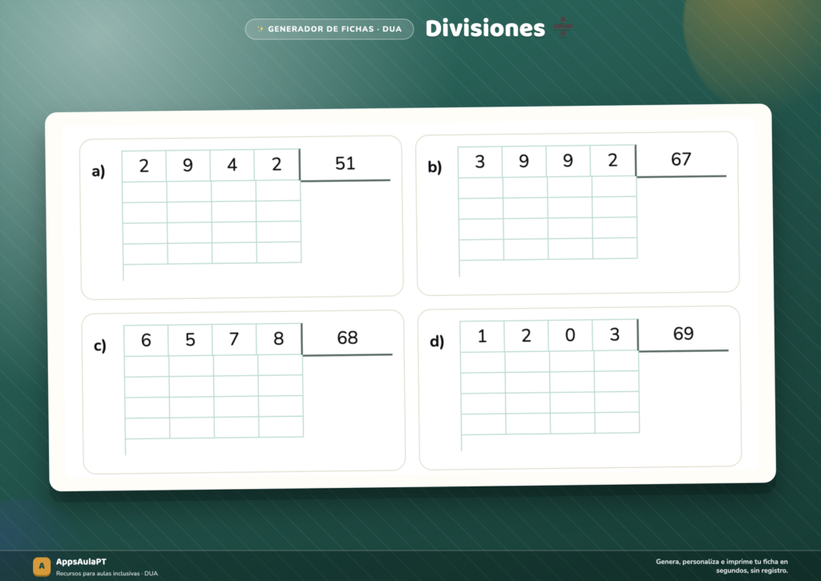Open the AppsAulaPT brand name link
This screenshot has height=581, width=821.
pyautogui.click(x=81, y=562)
